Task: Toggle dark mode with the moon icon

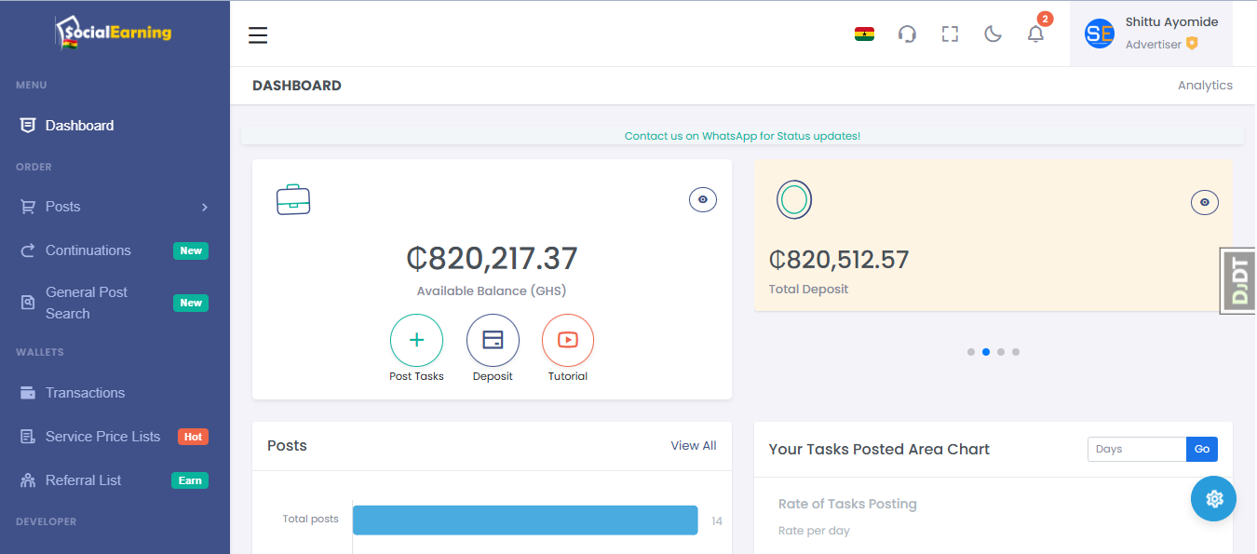Action: (x=993, y=34)
